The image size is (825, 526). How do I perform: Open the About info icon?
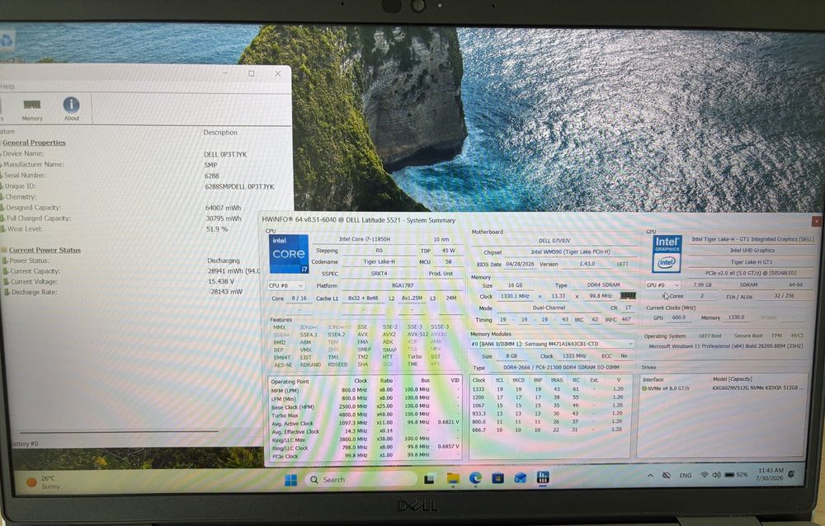coord(72,110)
